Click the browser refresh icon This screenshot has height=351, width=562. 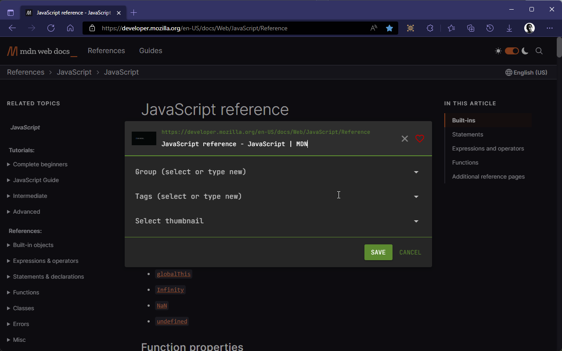pyautogui.click(x=51, y=28)
